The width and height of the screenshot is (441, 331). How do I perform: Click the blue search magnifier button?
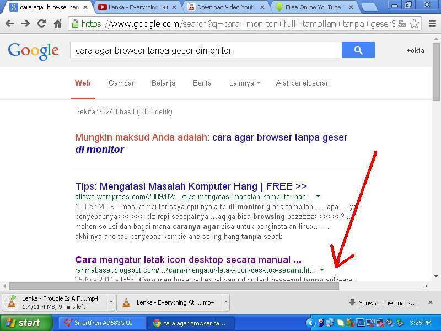click(x=358, y=50)
